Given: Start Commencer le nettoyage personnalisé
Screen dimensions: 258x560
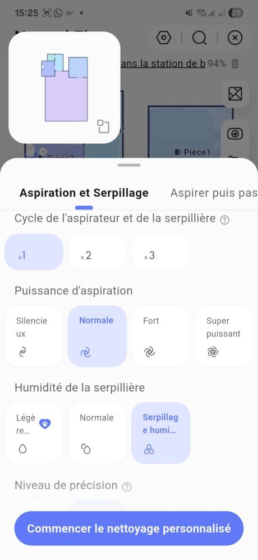Looking at the screenshot, I should 129,528.
